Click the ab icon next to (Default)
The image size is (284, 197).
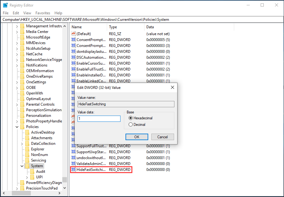tap(73, 34)
